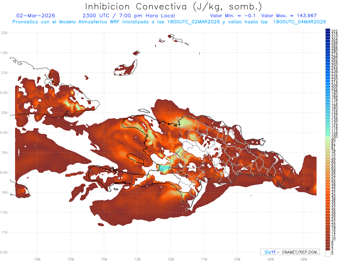Click the "73W" longitude label

click(137, 259)
